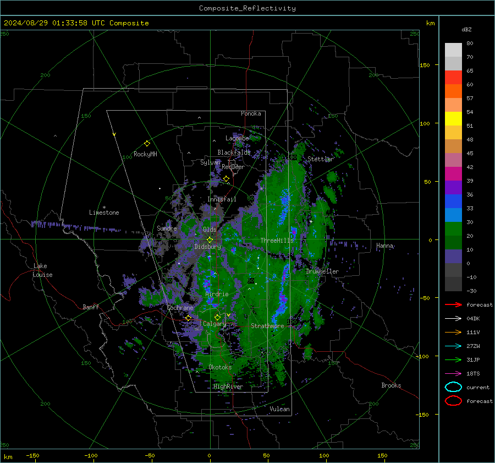Click the Strathmore city label
This screenshot has height=463, width=495.
tap(267, 326)
